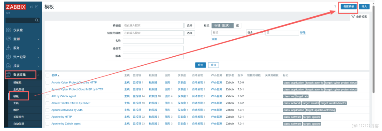This screenshot has width=382, height=131.
Task: Focus the sidebar search input field
Action: 20,20
